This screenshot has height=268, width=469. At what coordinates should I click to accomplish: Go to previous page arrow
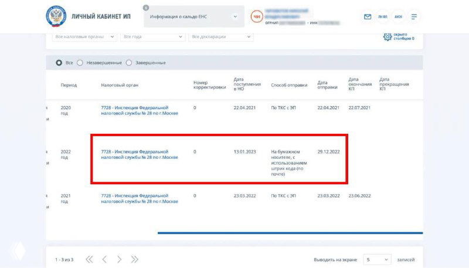pos(104,259)
